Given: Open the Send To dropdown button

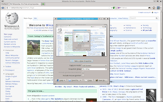Looking at the screenshot, I should point(75,80).
